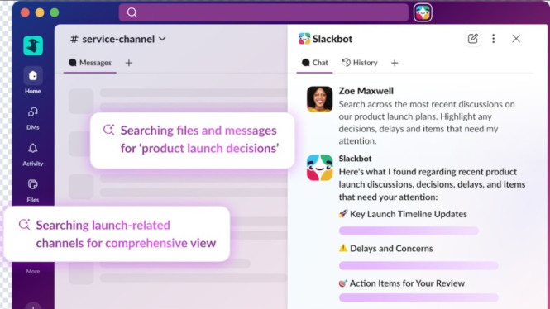Click Zoe Maxwell's profile photo

tap(319, 99)
